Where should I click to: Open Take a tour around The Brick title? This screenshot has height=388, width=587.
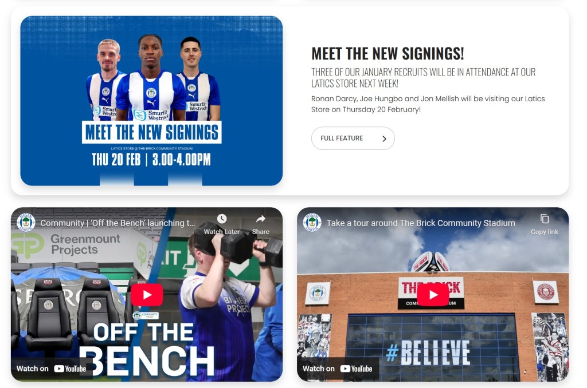421,223
